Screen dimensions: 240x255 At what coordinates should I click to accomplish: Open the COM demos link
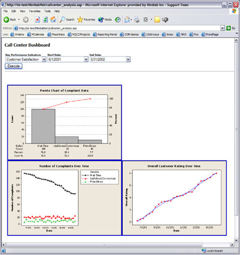pos(129,35)
